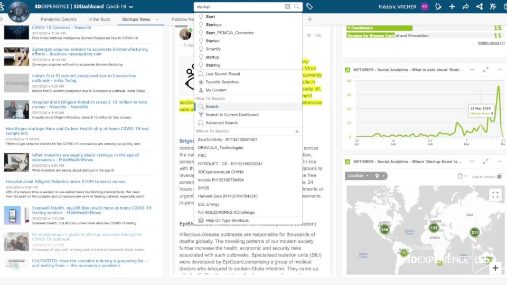Select Search option under How To Search

coord(248,106)
